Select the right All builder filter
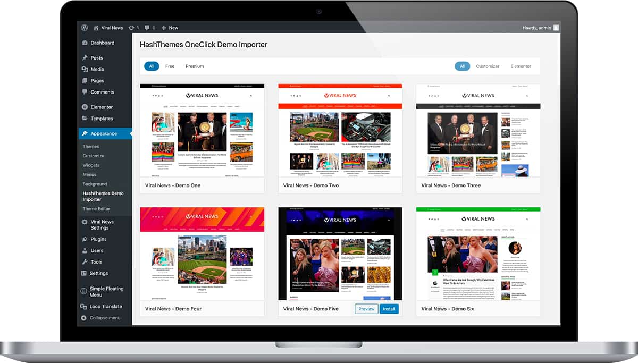The image size is (638, 363). pos(463,66)
